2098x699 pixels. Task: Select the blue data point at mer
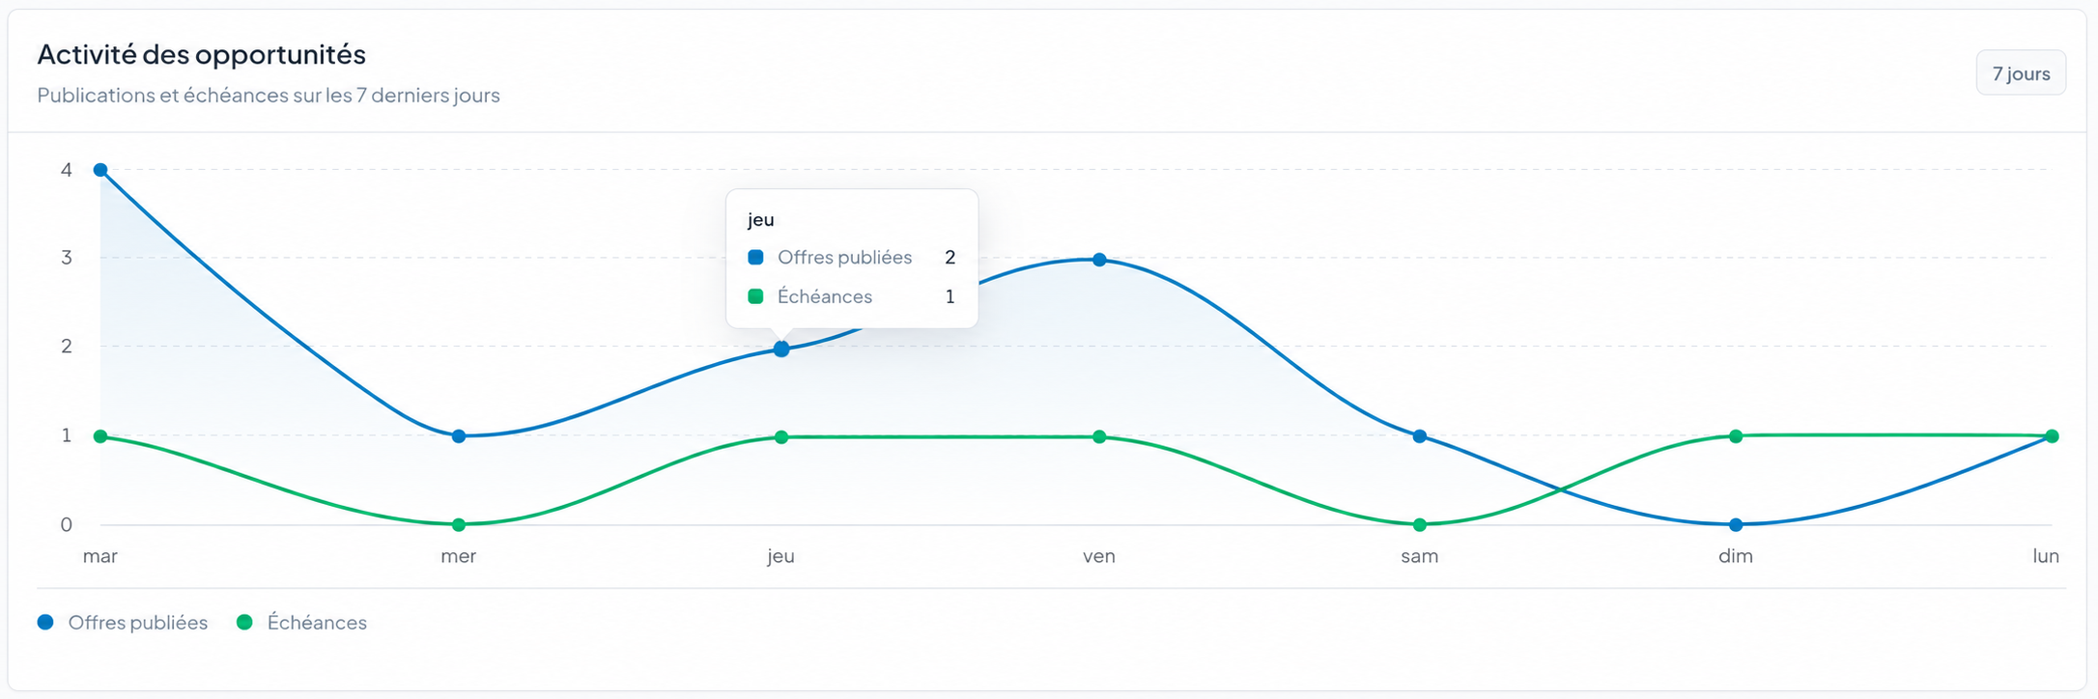click(459, 436)
